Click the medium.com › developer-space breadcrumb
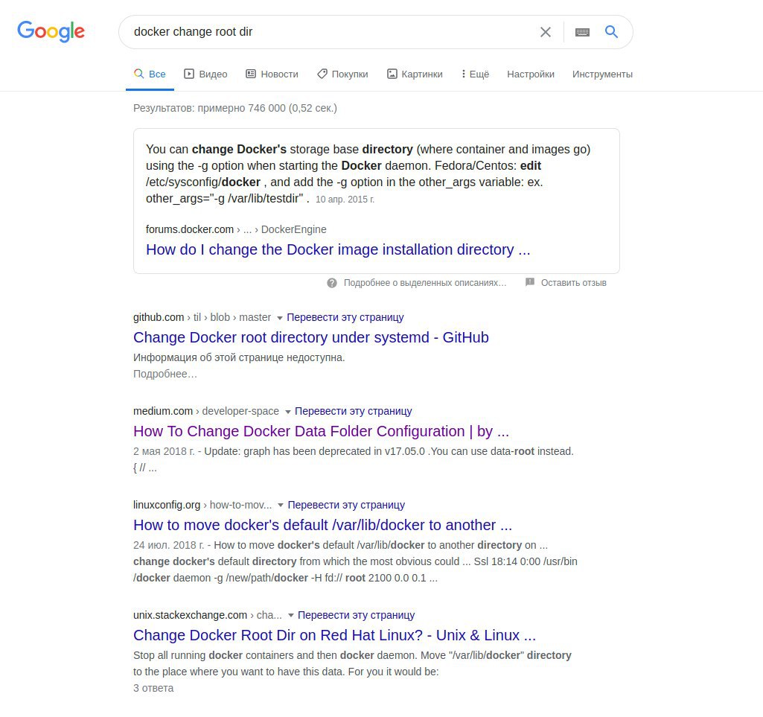Screen dimensions: 763x717 click(x=206, y=411)
